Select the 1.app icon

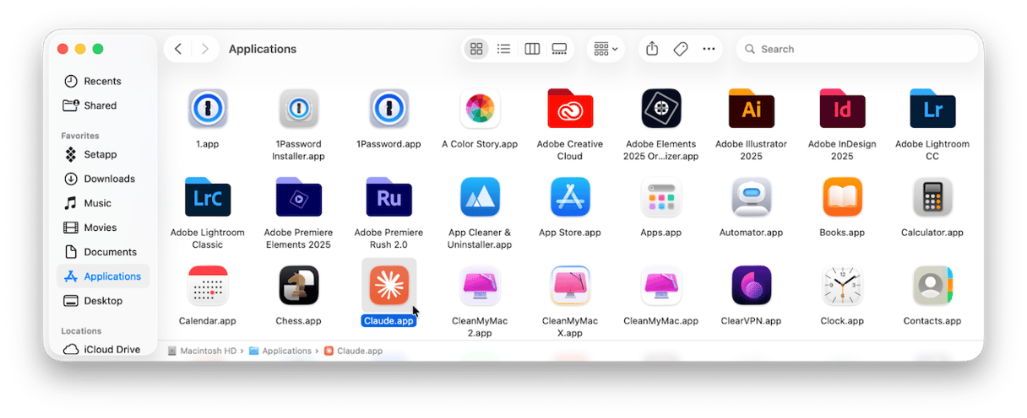(x=208, y=109)
